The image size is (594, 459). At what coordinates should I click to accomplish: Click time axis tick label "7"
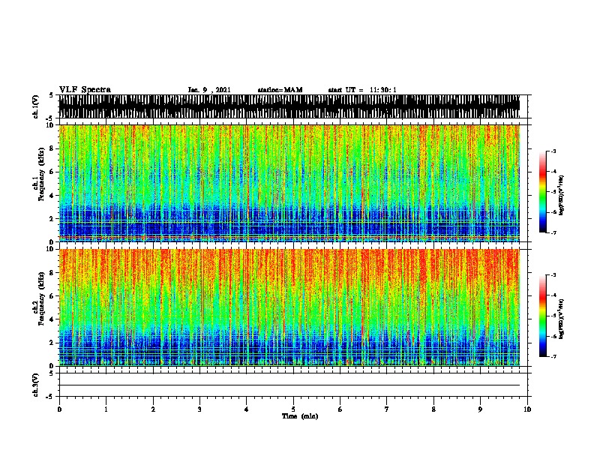pyautogui.click(x=387, y=409)
